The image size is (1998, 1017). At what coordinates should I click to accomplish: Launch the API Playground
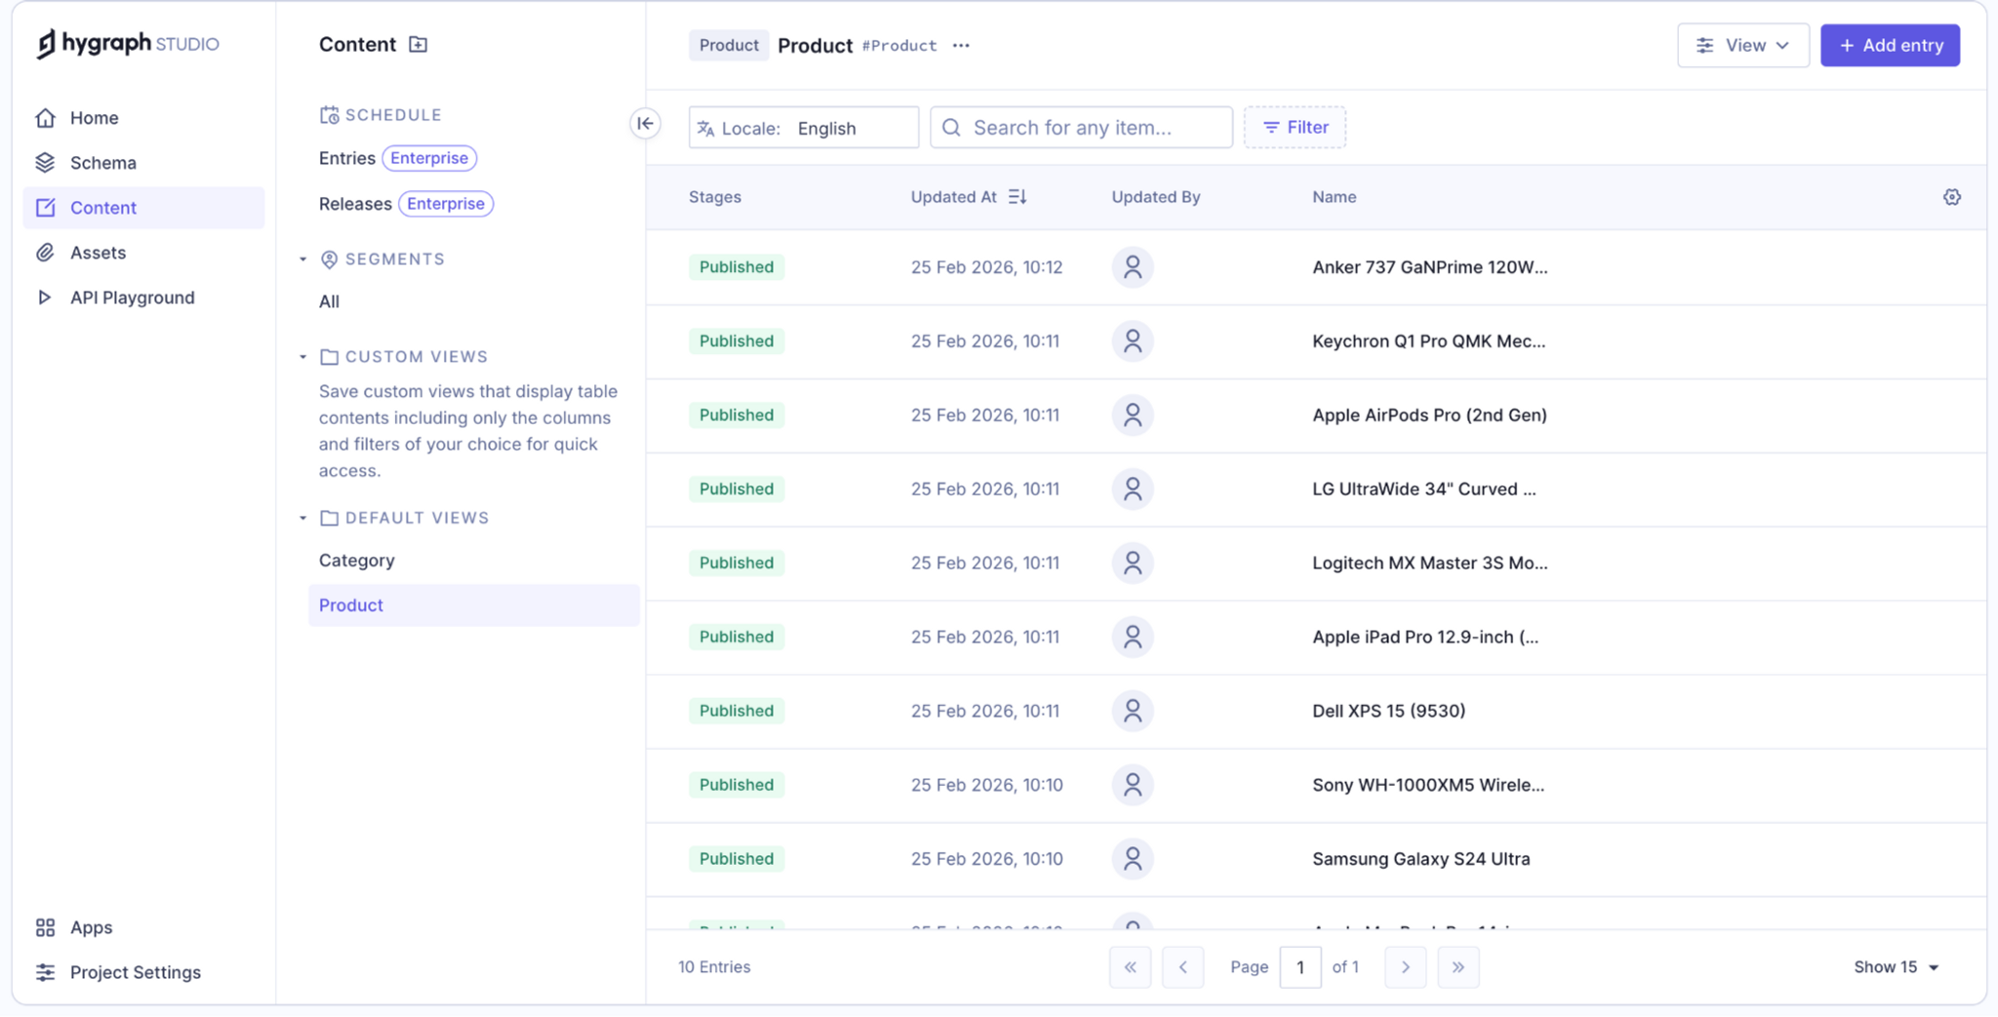coord(132,297)
